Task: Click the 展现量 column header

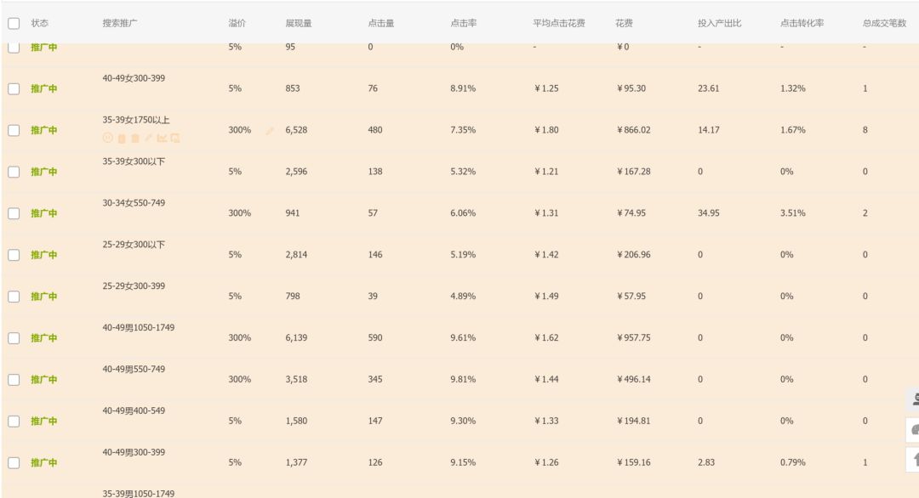Action: [x=299, y=22]
